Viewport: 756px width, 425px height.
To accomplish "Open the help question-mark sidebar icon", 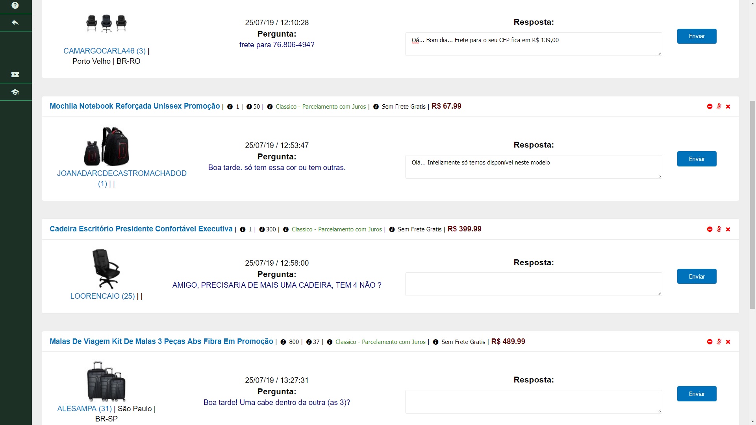I will click(15, 5).
